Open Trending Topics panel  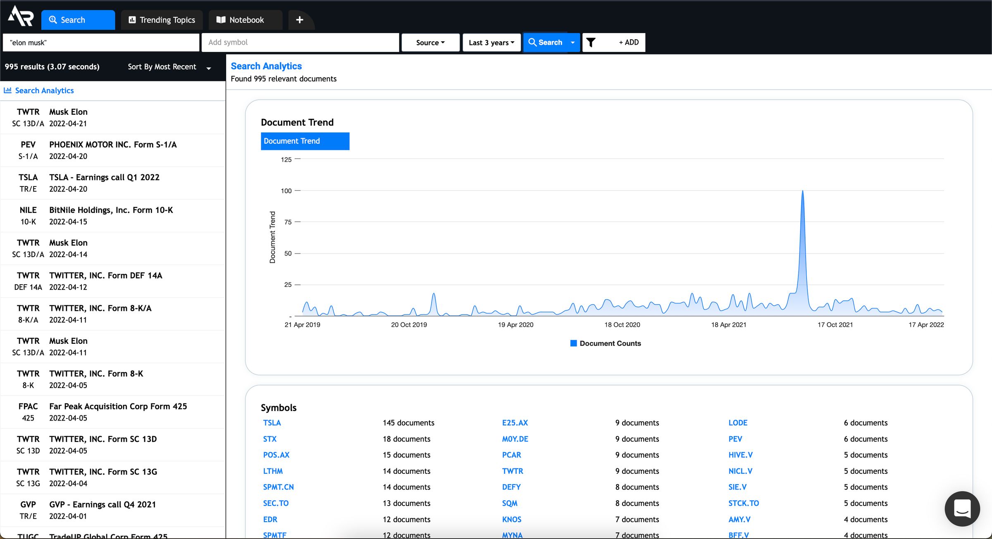[x=162, y=19]
